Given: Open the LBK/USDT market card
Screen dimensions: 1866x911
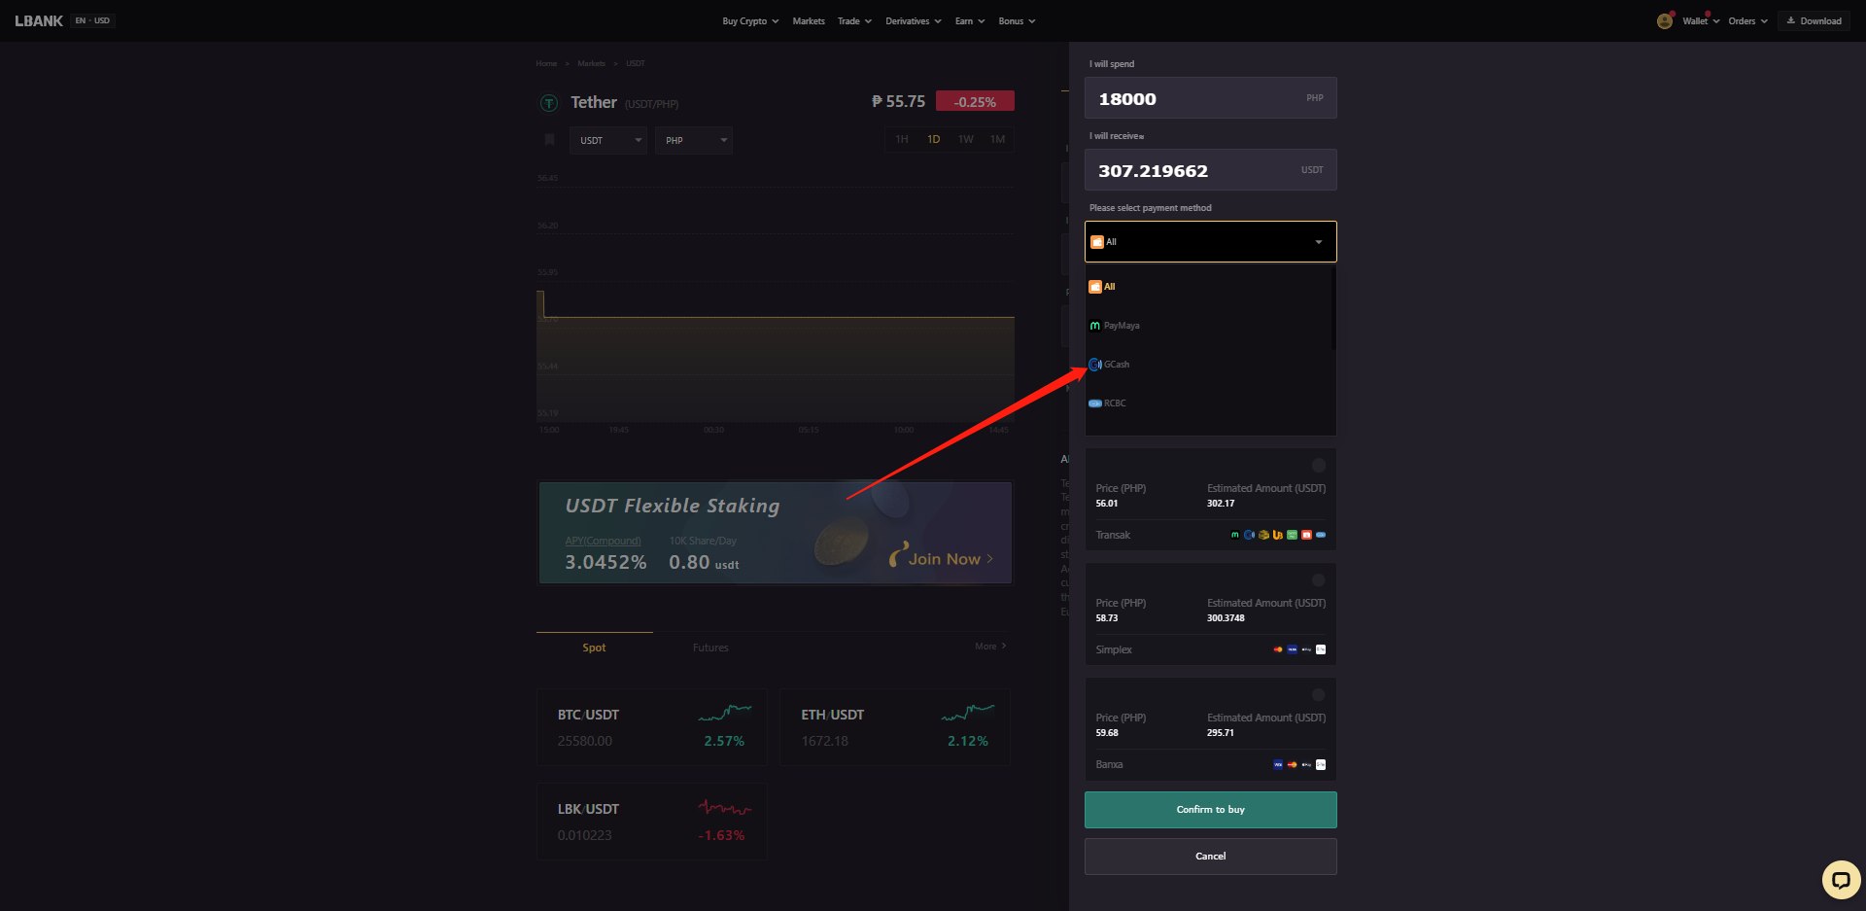Looking at the screenshot, I should pyautogui.click(x=652, y=822).
